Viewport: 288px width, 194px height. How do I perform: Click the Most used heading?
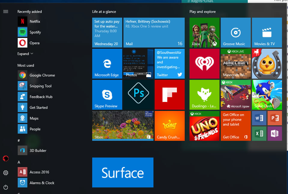(26, 65)
